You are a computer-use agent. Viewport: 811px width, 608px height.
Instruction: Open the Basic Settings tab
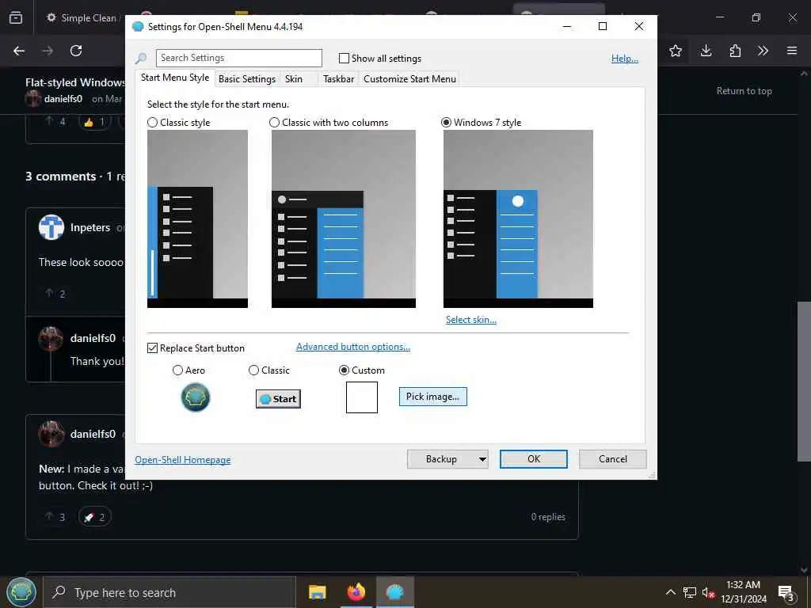tap(247, 79)
